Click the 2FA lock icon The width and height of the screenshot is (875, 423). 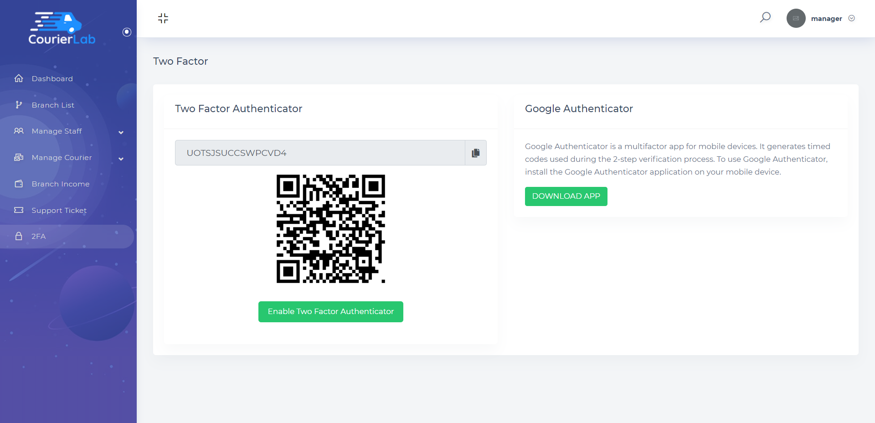tap(19, 236)
